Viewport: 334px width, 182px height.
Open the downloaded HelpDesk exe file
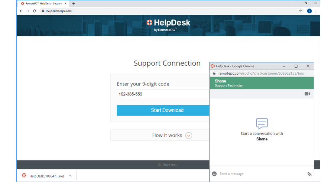[x=43, y=176]
